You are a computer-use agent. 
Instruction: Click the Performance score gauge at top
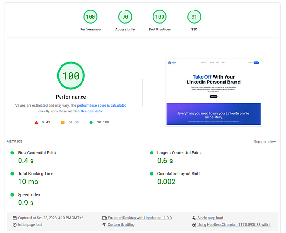pyautogui.click(x=90, y=17)
